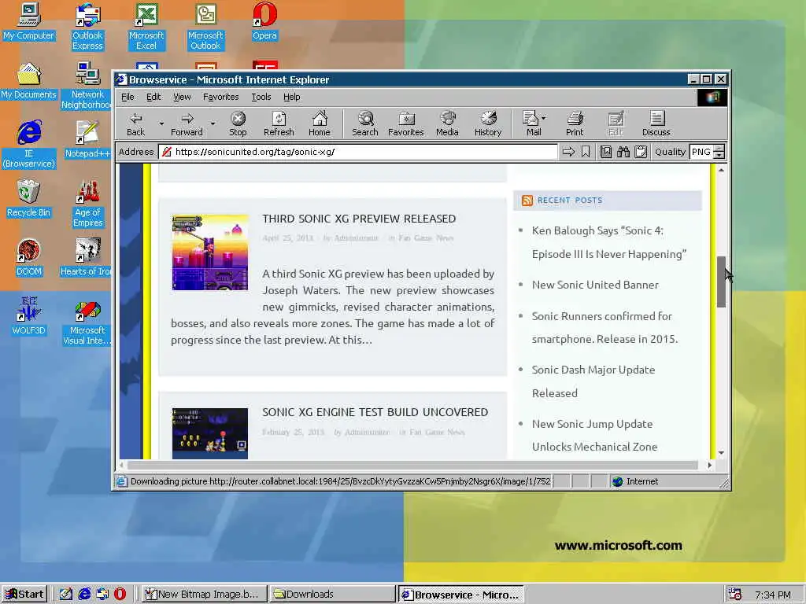Click the Sonic XG engine test thumbnail
Screen dimensions: 806x604
pyautogui.click(x=209, y=433)
